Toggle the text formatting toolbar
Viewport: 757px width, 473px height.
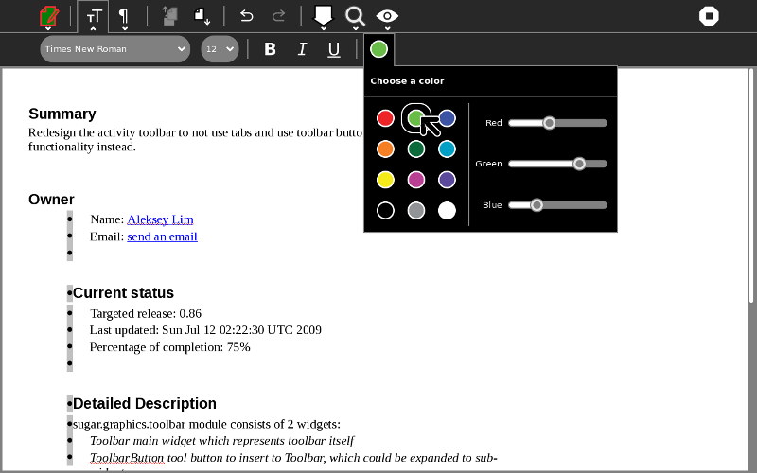(93, 16)
